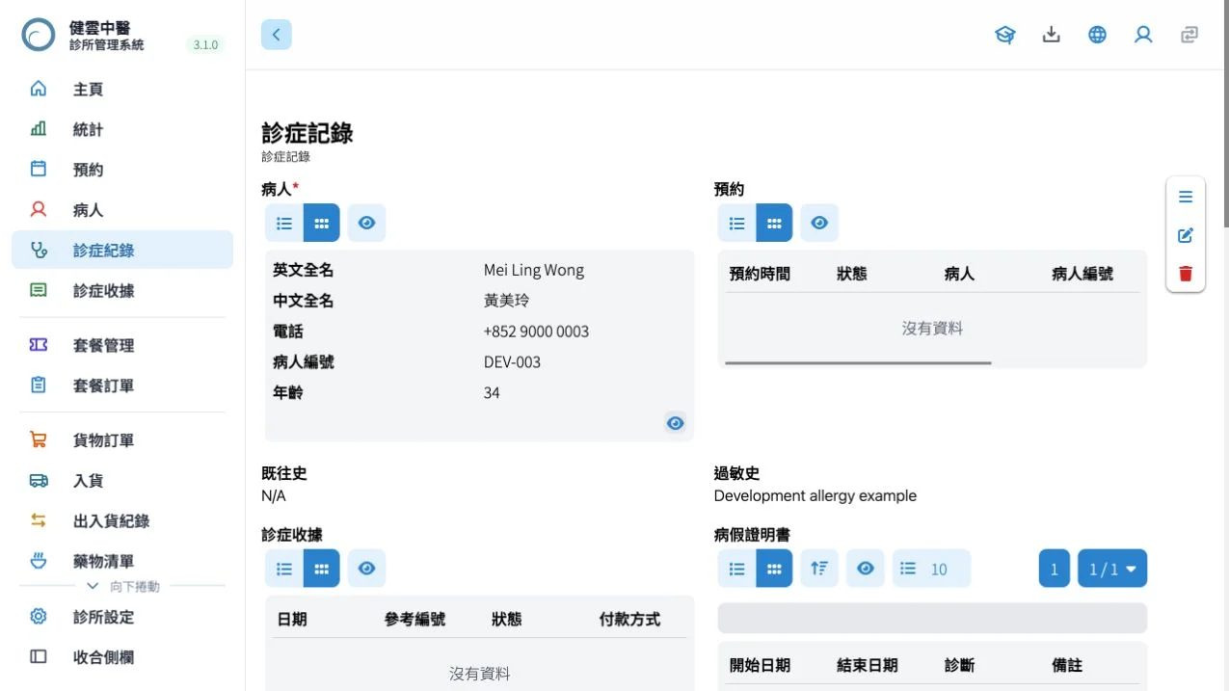This screenshot has height=691, width=1229.
Task: Toggle 診症收據 section eye visibility button
Action: tap(366, 569)
